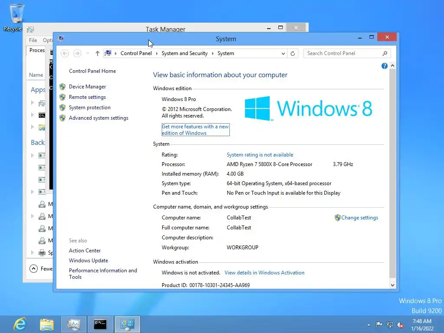444x333 pixels.
Task: Open Action Center under See also
Action: (85, 251)
